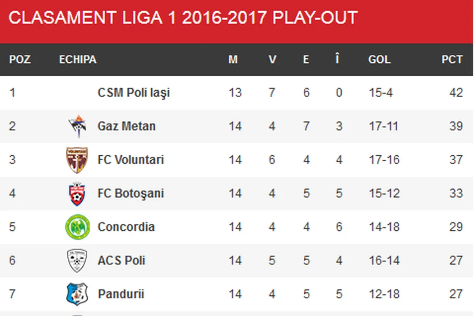Screen dimensions: 474x316
Task: Select the ACS Poli team name
Action: (121, 260)
